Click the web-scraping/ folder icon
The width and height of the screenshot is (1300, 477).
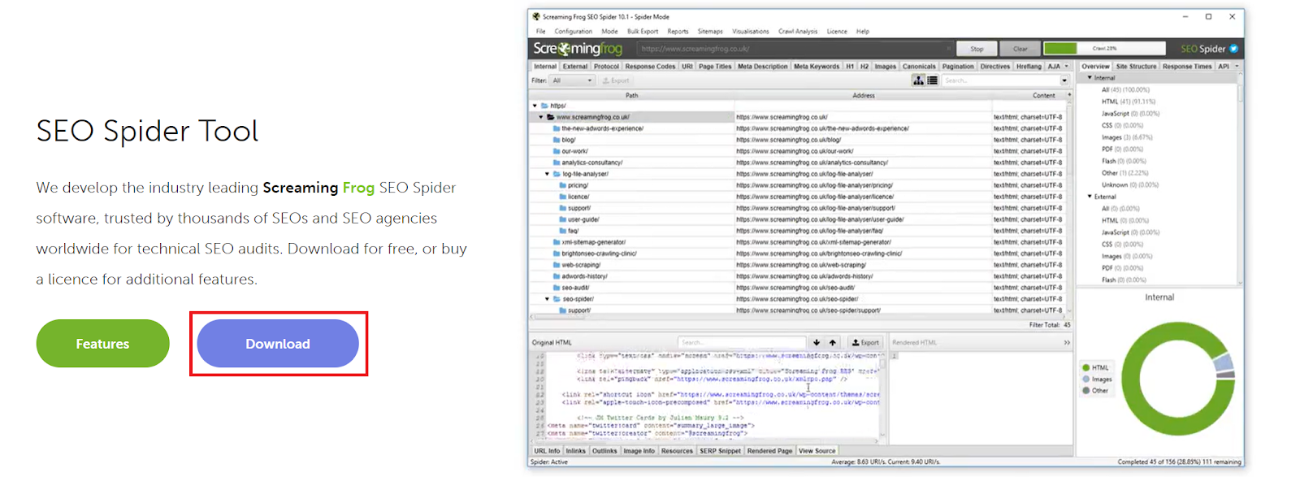point(557,265)
